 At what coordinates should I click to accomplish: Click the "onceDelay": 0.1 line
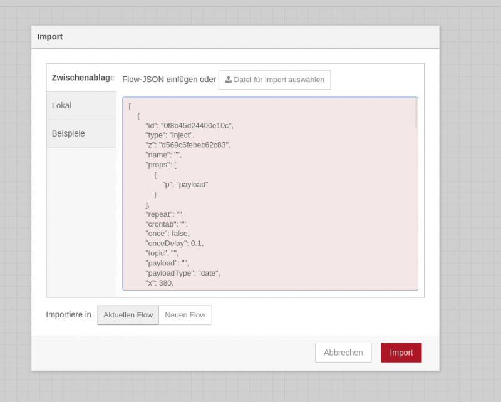[175, 244]
